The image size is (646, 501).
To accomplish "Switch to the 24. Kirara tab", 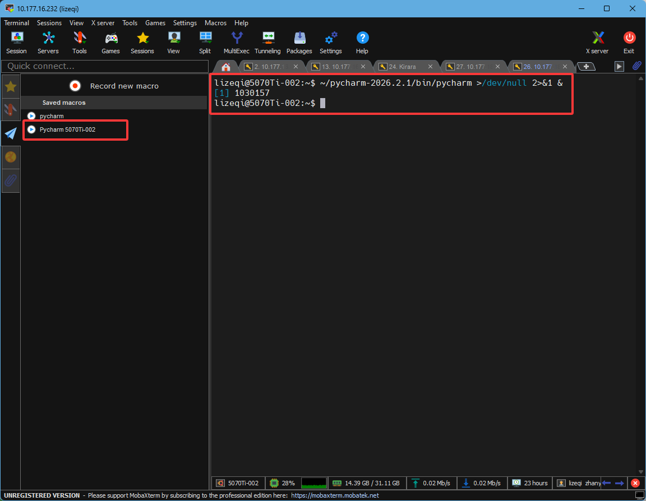I will tap(402, 67).
